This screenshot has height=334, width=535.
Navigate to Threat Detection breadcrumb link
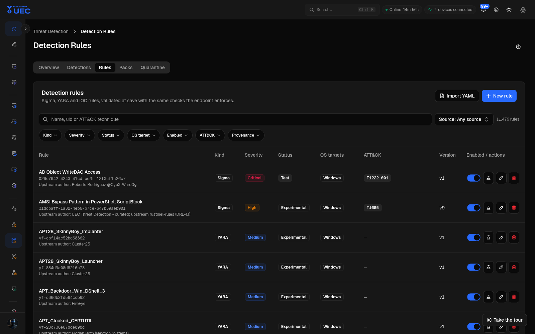click(51, 31)
